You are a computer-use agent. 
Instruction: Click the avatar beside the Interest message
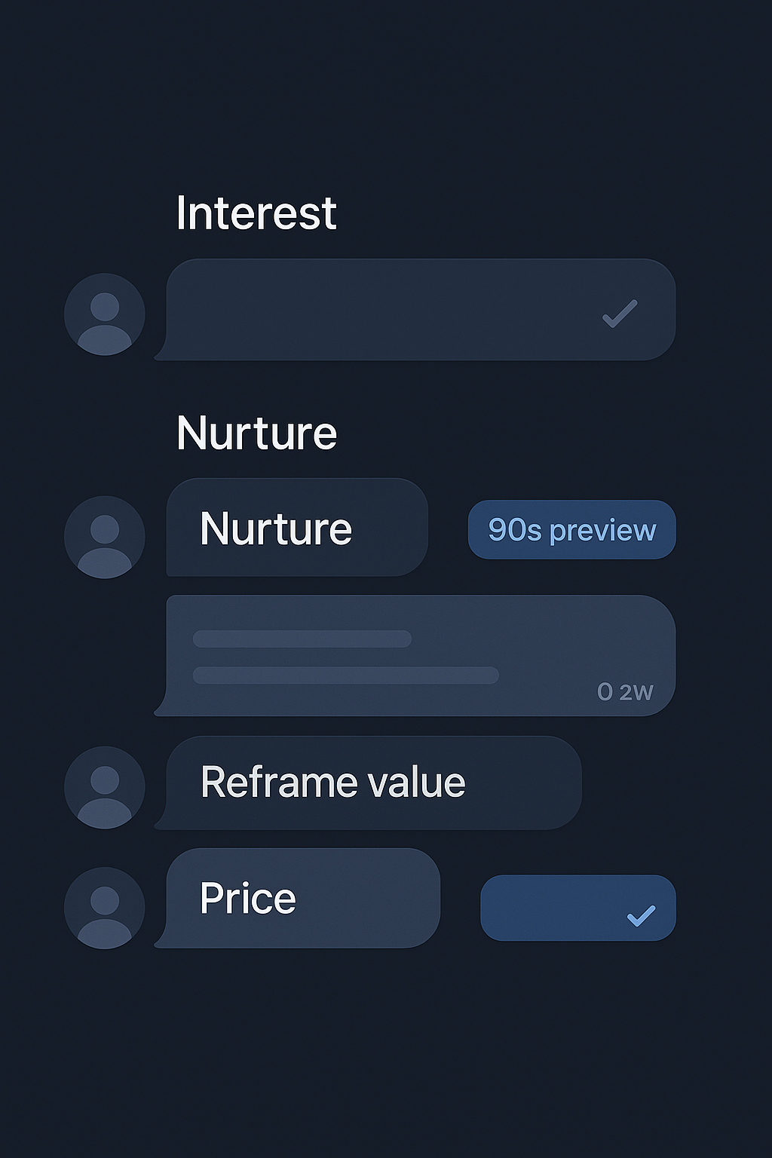tap(105, 314)
